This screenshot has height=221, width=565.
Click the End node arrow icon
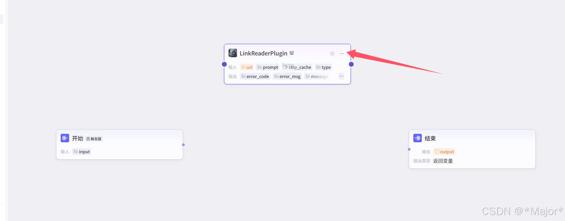pos(418,138)
